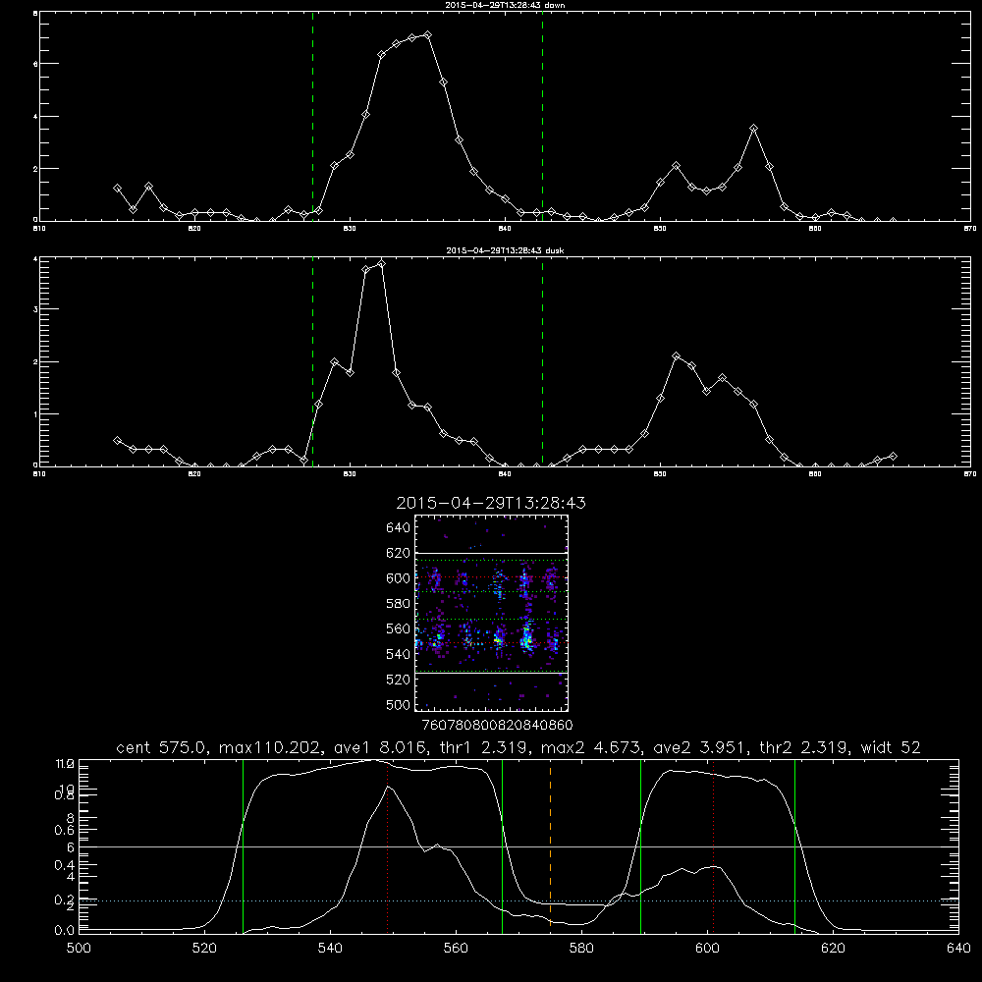Click y-axis label 6 of the dawn plot
Image resolution: width=982 pixels, height=982 pixels.
pos(35,64)
